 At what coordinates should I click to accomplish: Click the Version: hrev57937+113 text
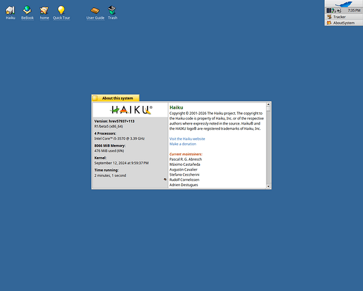[x=114, y=121]
